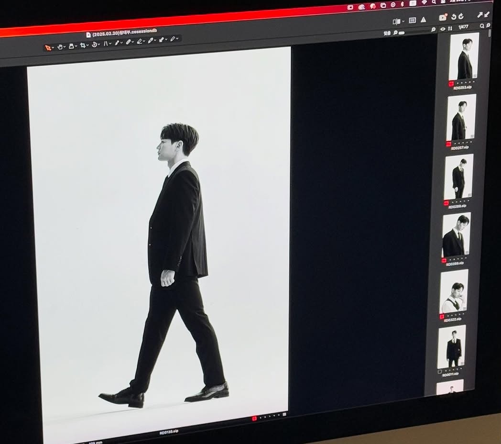Toggle browser eye visibility icon
The height and width of the screenshot is (444, 501).
pos(443,29)
